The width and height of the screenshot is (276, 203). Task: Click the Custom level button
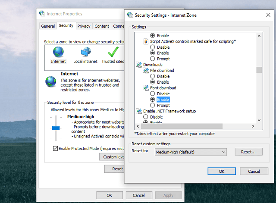click(112, 157)
